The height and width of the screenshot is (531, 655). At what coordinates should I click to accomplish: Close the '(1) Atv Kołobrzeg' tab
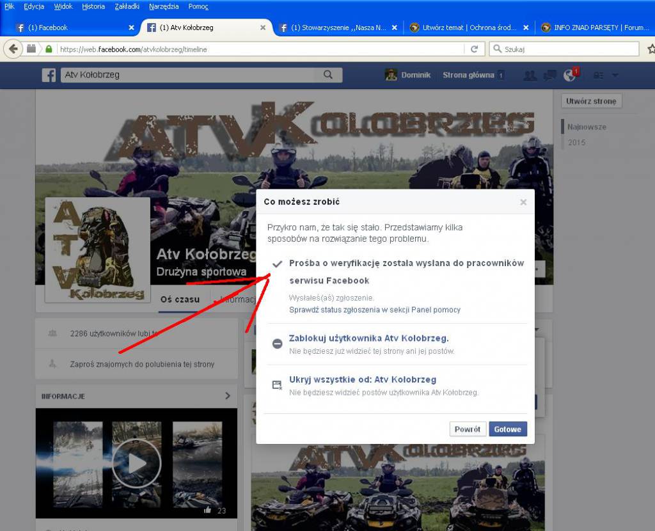(x=263, y=28)
